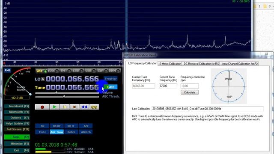The width and height of the screenshot is (274, 154).
Task: Click the red frequency scale left arrow
Action: coord(4,63)
